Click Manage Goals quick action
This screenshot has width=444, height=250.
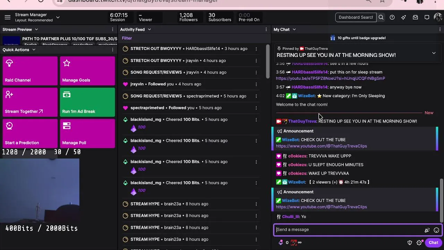pos(87,71)
